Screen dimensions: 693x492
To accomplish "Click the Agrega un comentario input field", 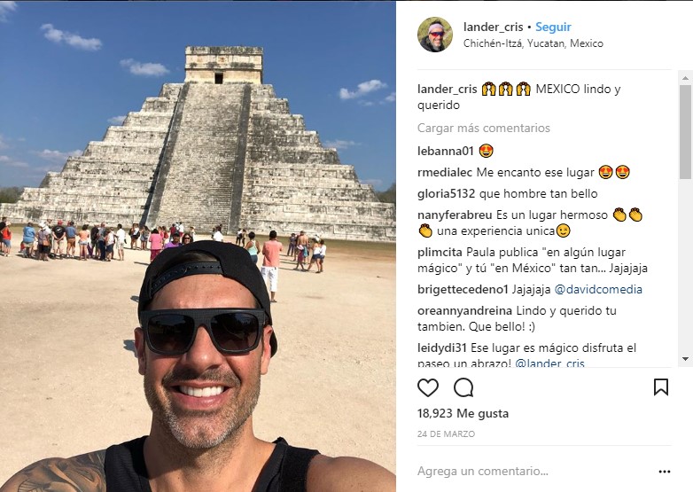I will [x=532, y=472].
